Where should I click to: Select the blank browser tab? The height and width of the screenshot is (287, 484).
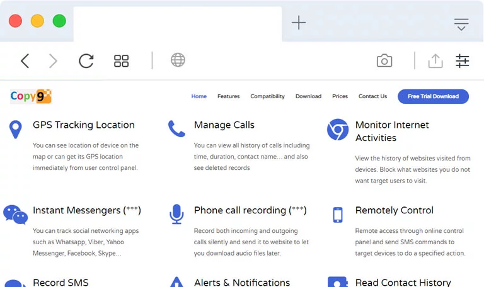(x=178, y=24)
